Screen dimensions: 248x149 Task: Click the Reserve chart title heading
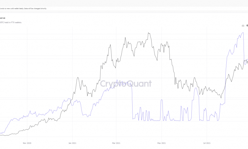coord(3,18)
